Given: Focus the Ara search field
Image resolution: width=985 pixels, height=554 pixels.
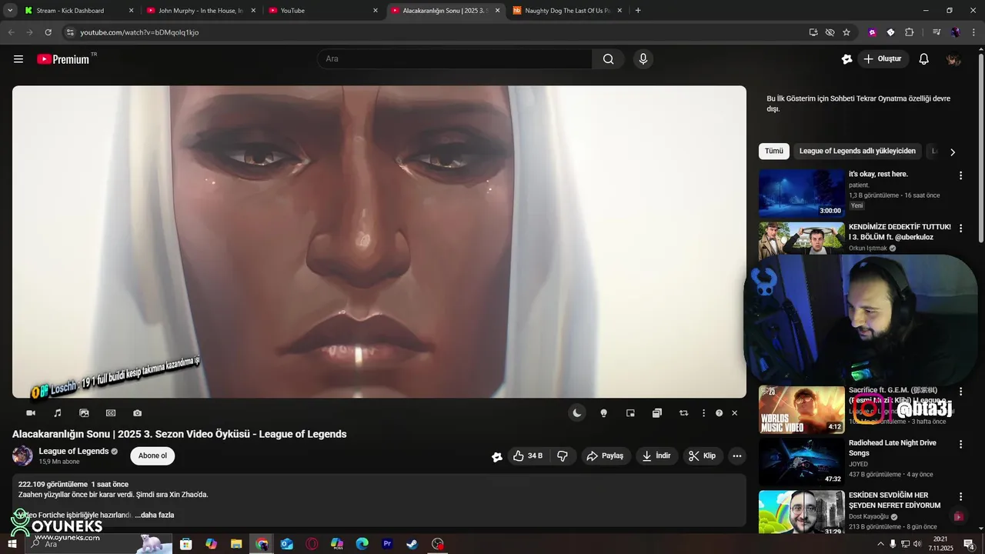Looking at the screenshot, I should coord(454,59).
